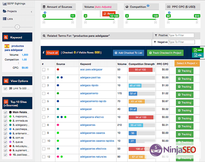
Task: Track keyword adelgazamiento rapido
Action: tap(184, 102)
